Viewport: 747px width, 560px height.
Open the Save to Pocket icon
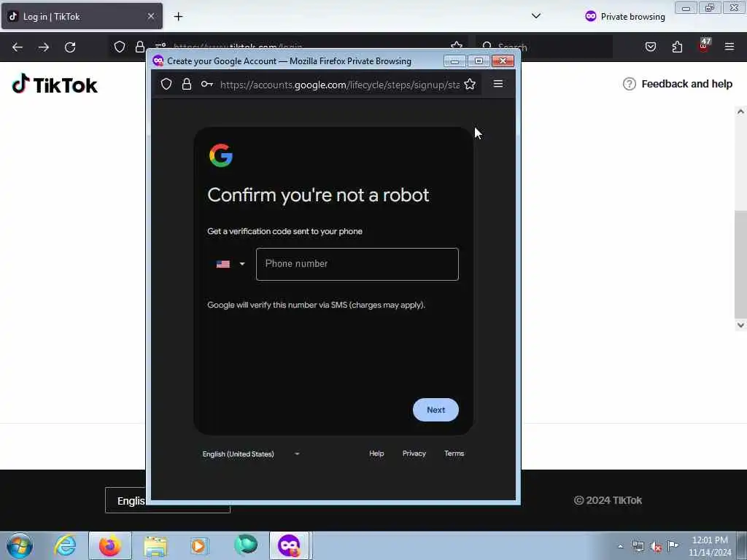point(651,47)
